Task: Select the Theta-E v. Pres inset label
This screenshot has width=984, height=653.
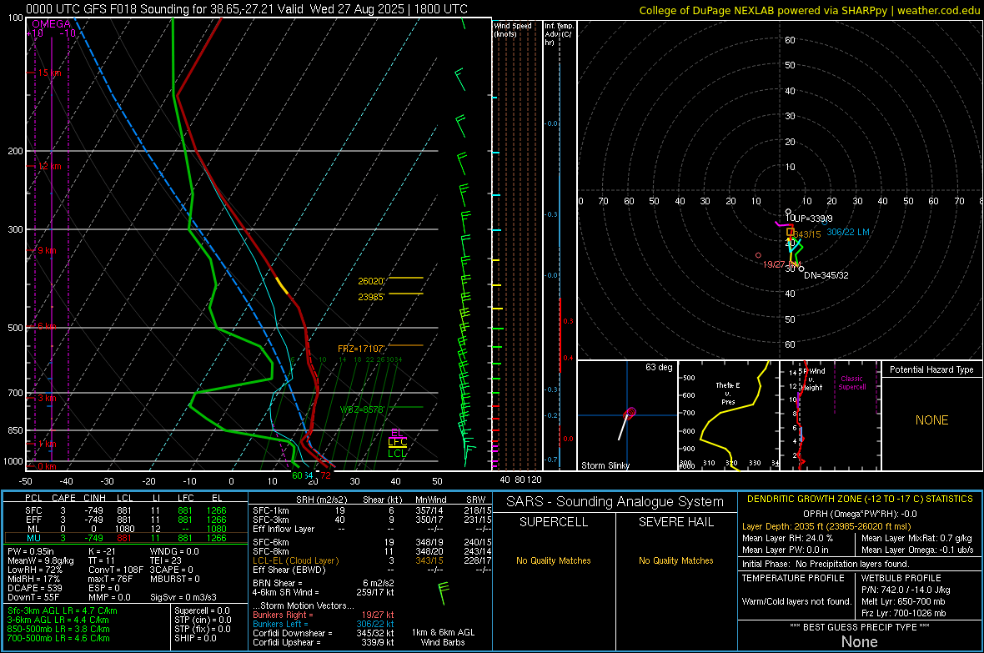Action: point(728,393)
